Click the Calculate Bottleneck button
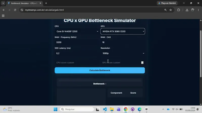The width and height of the screenshot is (202, 113). 100,70
